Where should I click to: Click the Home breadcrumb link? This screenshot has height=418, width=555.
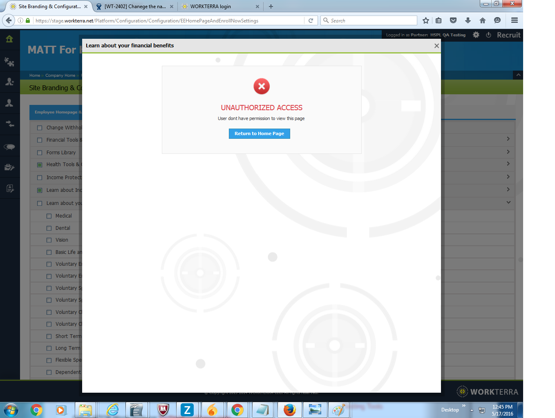tap(35, 76)
